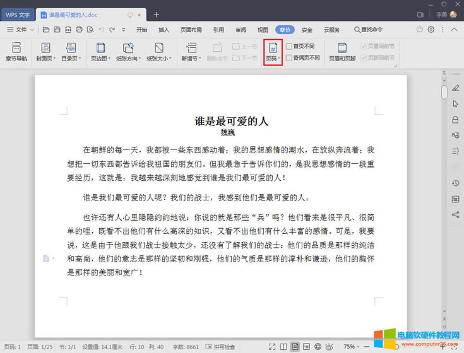Enable 首页不同 checkbox
Screen dimensions: 464x353
click(x=289, y=46)
